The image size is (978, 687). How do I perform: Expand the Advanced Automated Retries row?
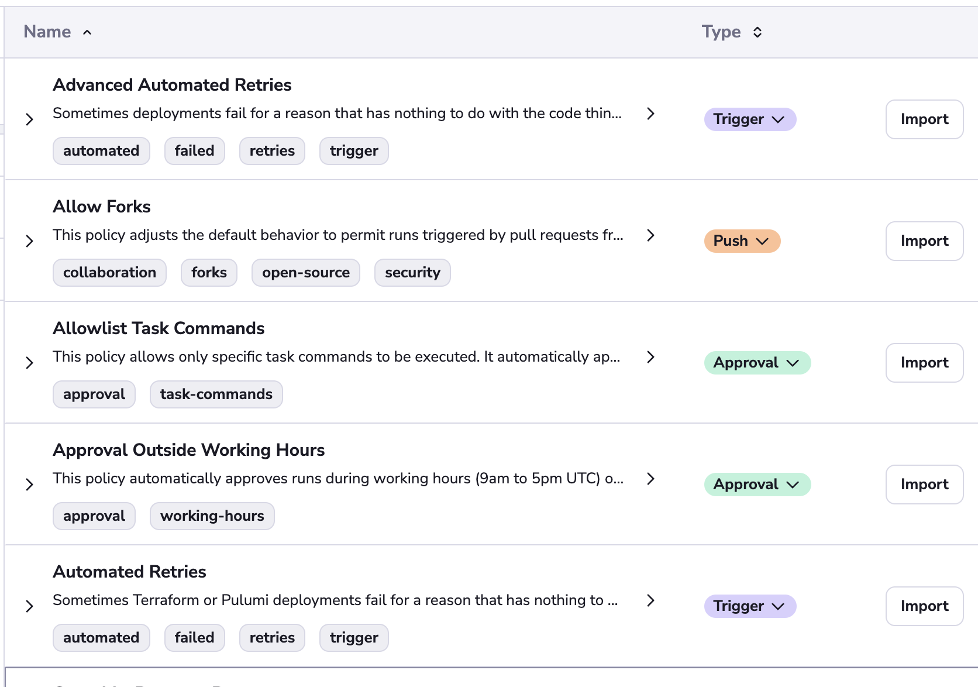pyautogui.click(x=30, y=119)
